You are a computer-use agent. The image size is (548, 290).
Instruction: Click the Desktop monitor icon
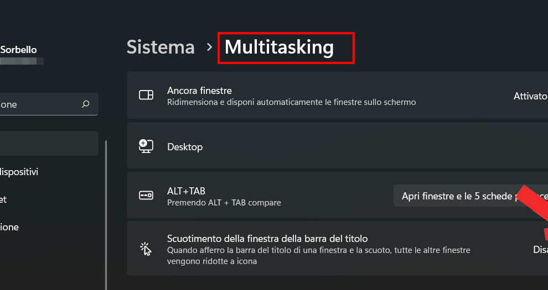146,146
